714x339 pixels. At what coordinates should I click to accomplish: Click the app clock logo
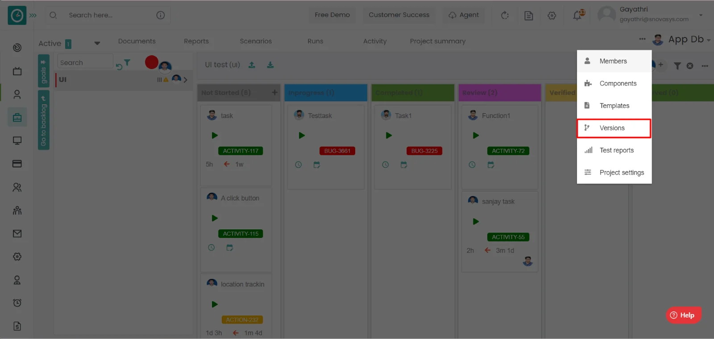pos(17,15)
